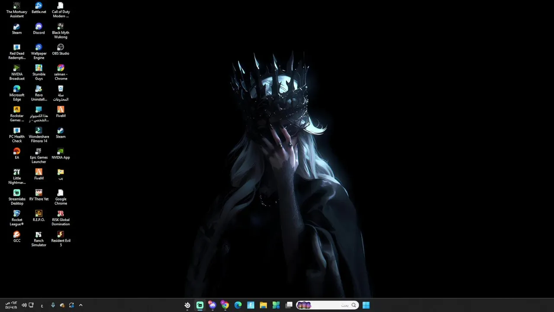Open Ranch Simulator from the desktop
The image size is (554, 312).
point(39,239)
